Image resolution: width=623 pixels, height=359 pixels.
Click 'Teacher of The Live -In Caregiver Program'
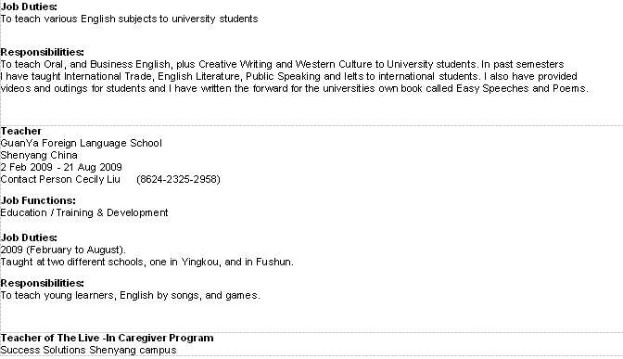click(107, 338)
